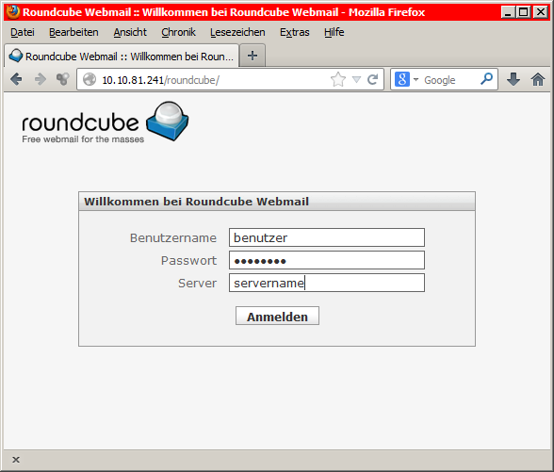Focus the Passwort input field
This screenshot has height=472, width=554.
[327, 260]
